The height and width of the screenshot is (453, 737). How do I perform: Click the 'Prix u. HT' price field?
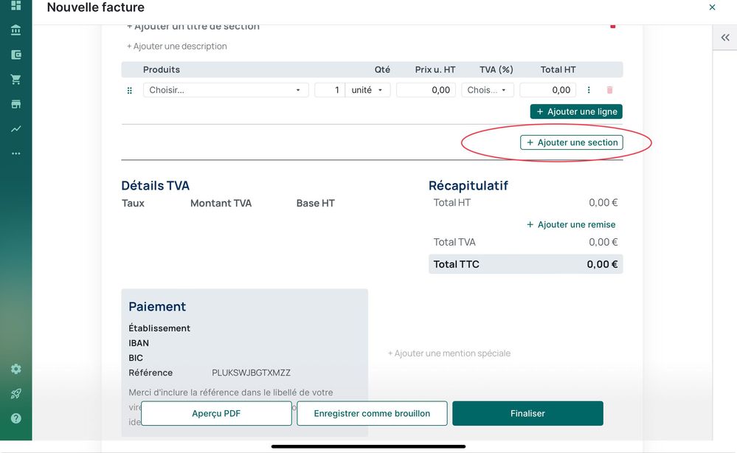(426, 90)
